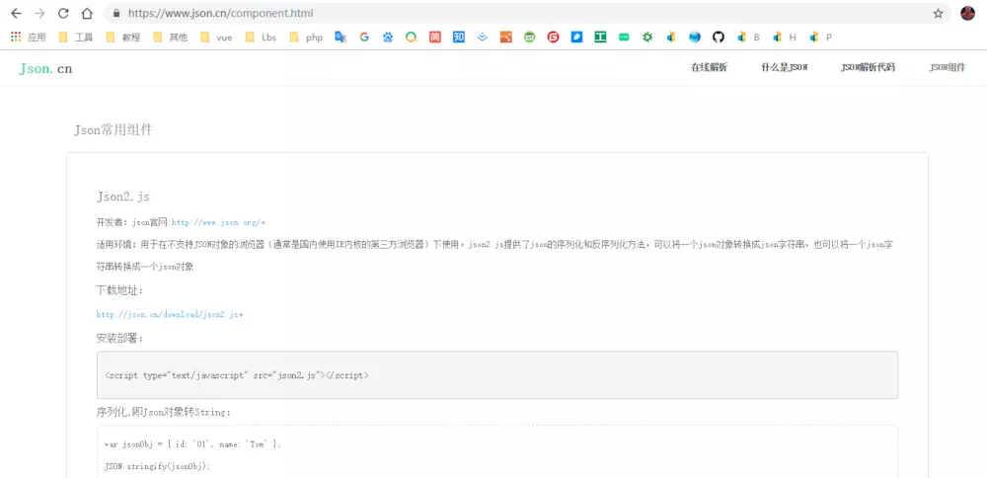Click the 序列化,即Json对象转String heading

(x=164, y=413)
